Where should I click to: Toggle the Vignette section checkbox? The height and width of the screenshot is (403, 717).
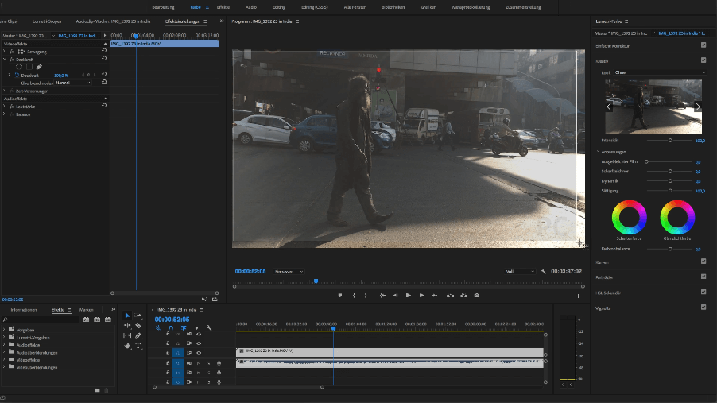coord(703,307)
